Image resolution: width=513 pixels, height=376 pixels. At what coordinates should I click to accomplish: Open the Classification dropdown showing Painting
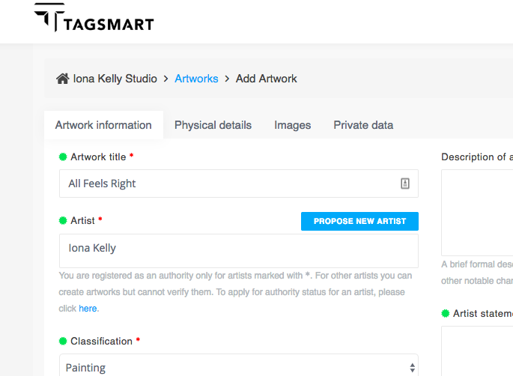232,367
